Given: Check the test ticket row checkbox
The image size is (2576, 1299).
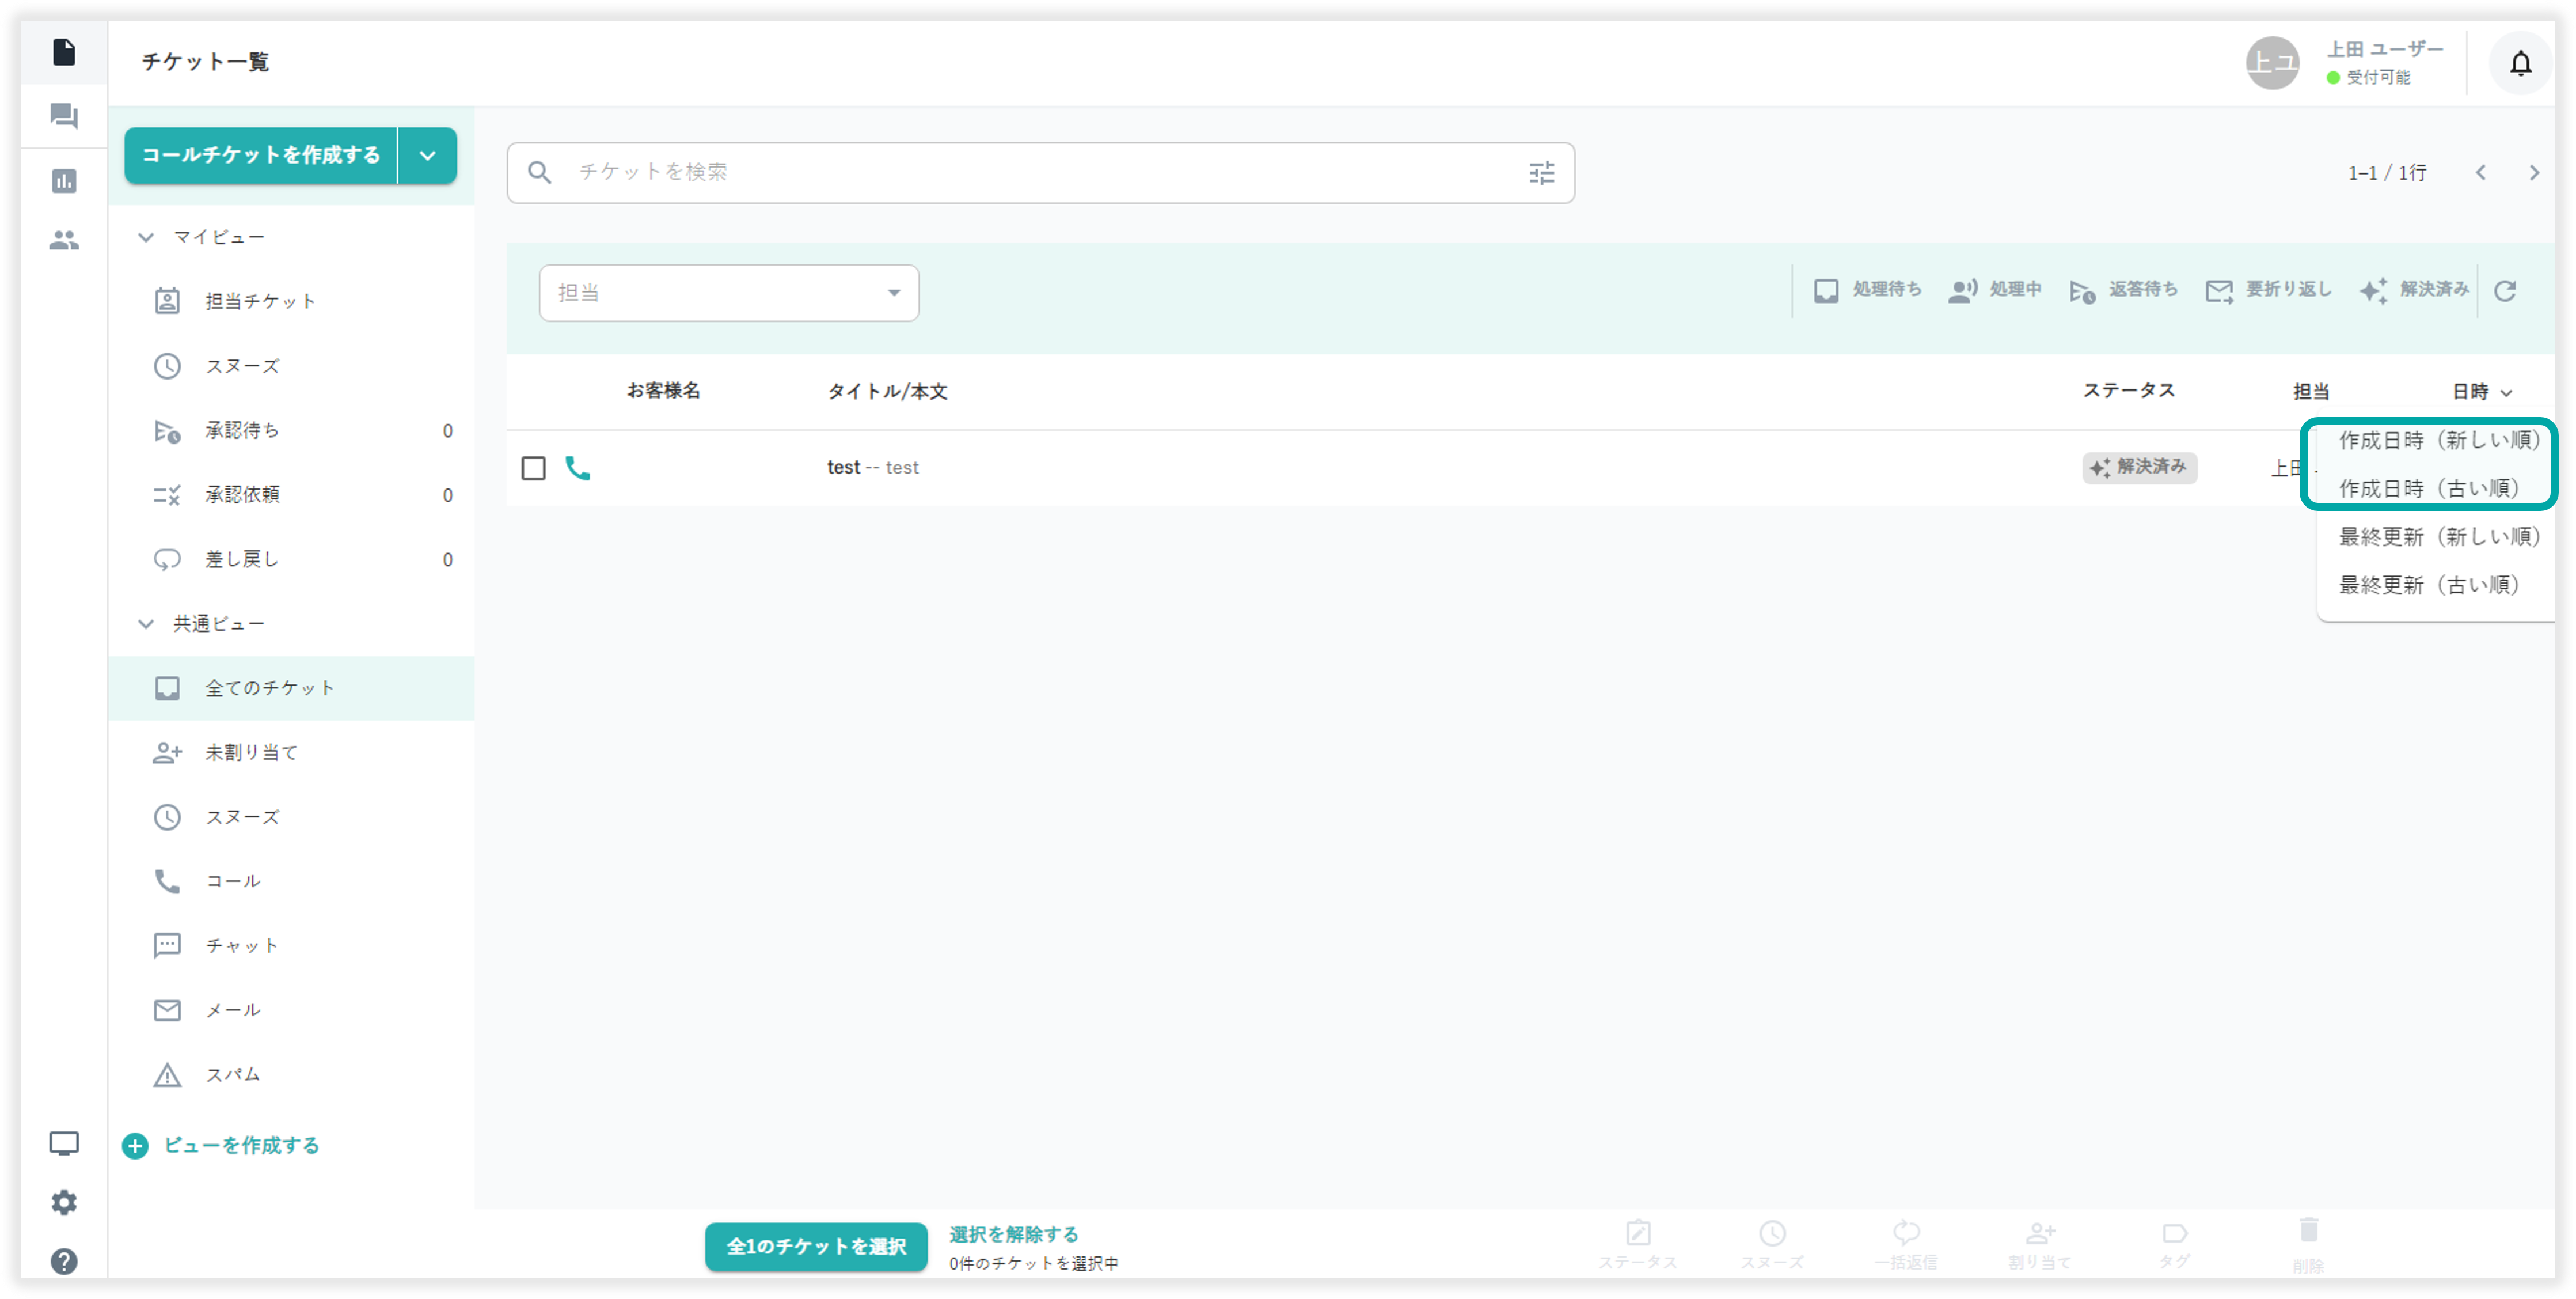Looking at the screenshot, I should tap(533, 467).
